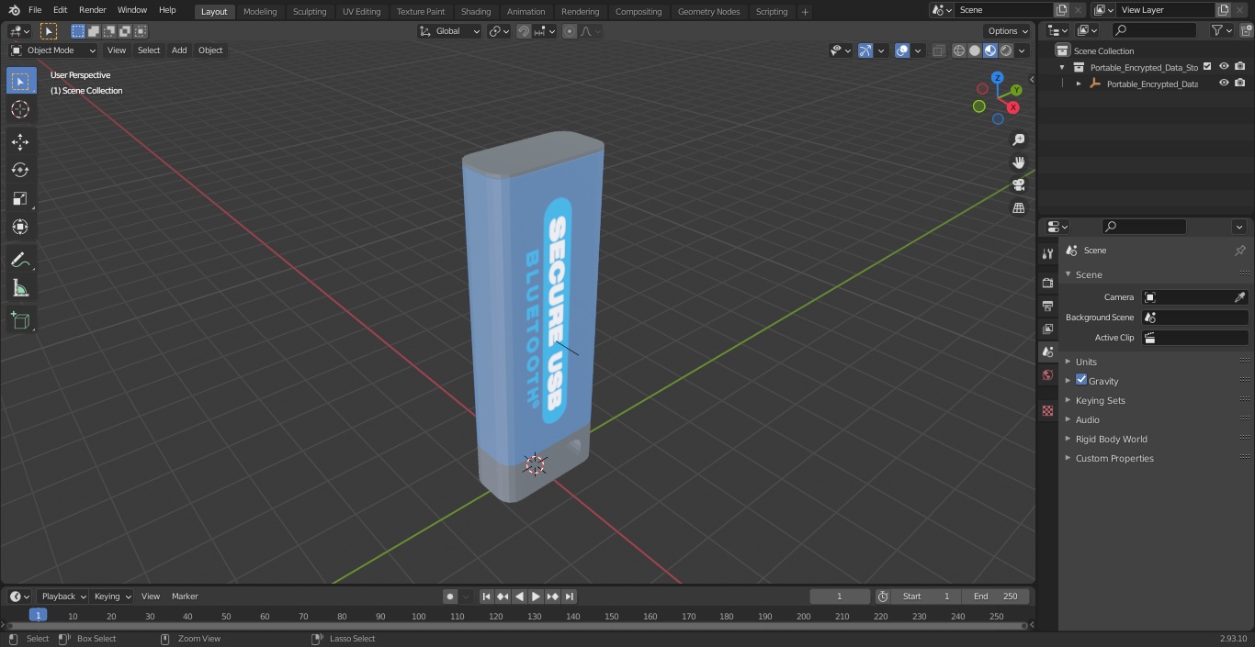Activate the Rotate tool
The width and height of the screenshot is (1255, 647).
click(20, 170)
